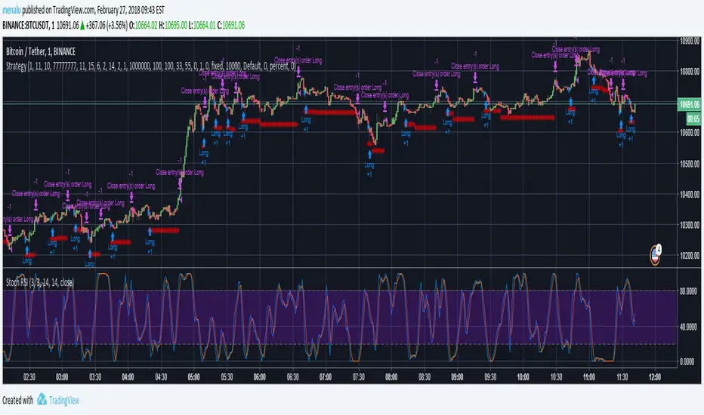The height and width of the screenshot is (415, 704).
Task: Click the 10200.00 price axis label
Action: [x=690, y=256]
